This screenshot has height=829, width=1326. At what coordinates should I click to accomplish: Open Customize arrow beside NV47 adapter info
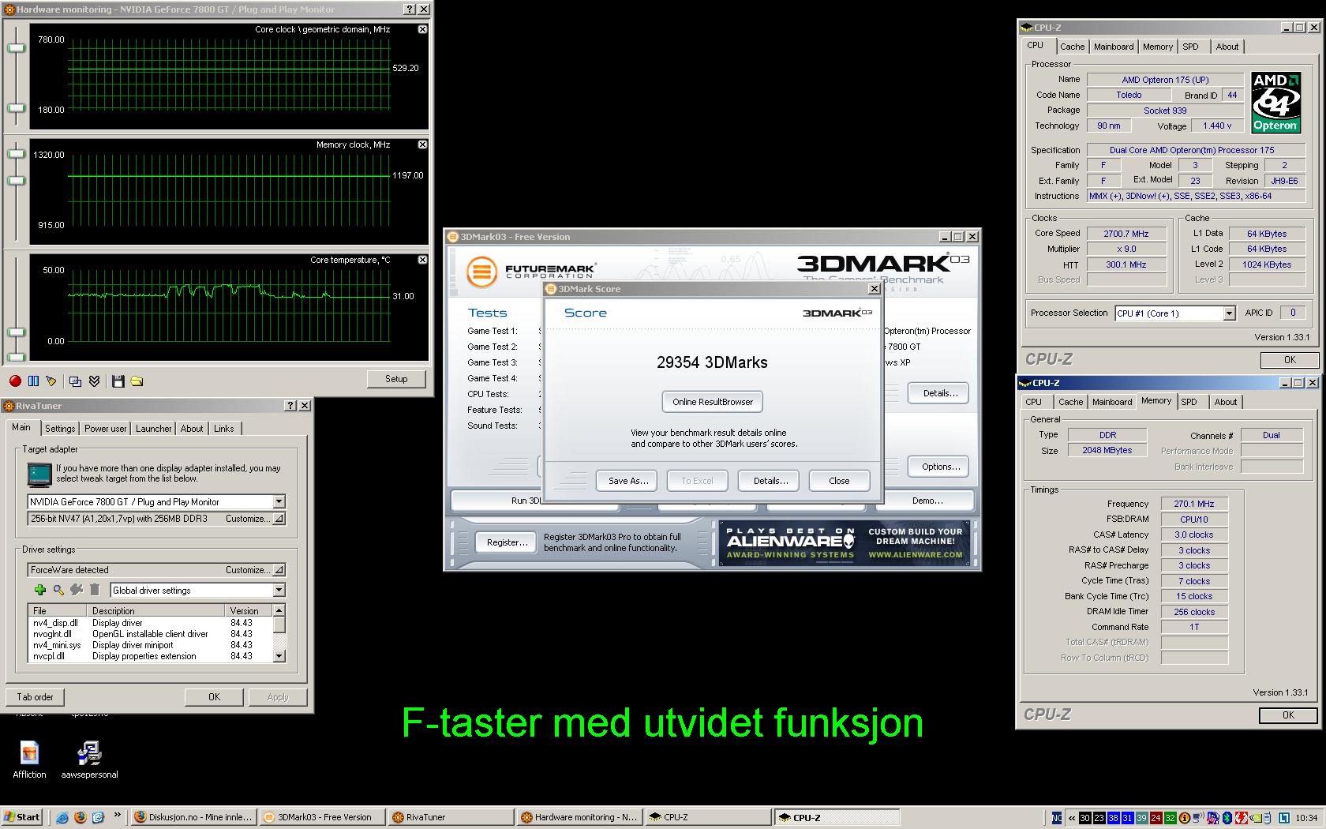tap(279, 519)
